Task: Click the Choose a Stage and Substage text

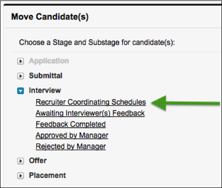Action: pyautogui.click(x=97, y=43)
